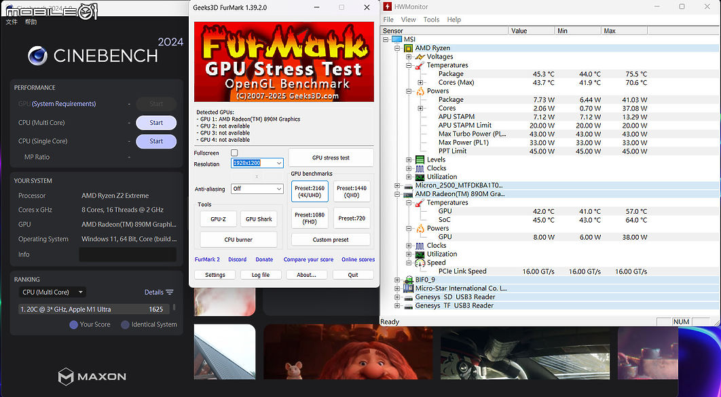Collapse the AMD Ryzen tree node

pyautogui.click(x=397, y=48)
